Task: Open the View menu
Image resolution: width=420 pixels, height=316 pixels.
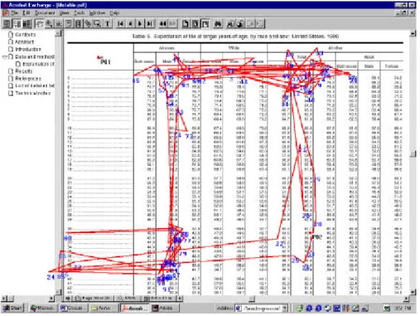Action: pos(65,12)
